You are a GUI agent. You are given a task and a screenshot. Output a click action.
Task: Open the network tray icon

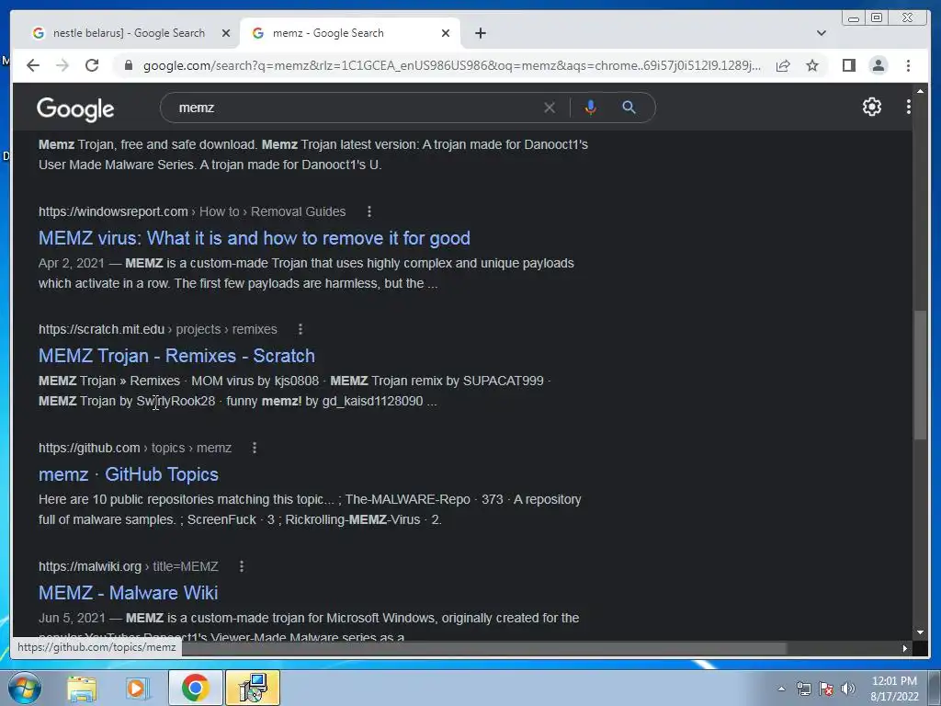point(803,689)
